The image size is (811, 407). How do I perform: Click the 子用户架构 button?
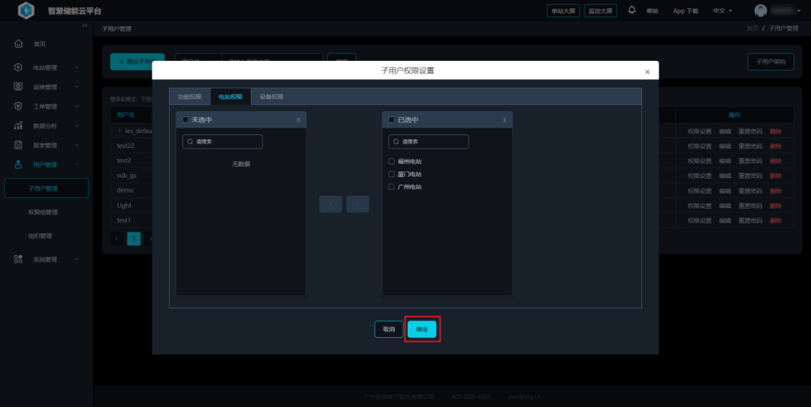(770, 62)
